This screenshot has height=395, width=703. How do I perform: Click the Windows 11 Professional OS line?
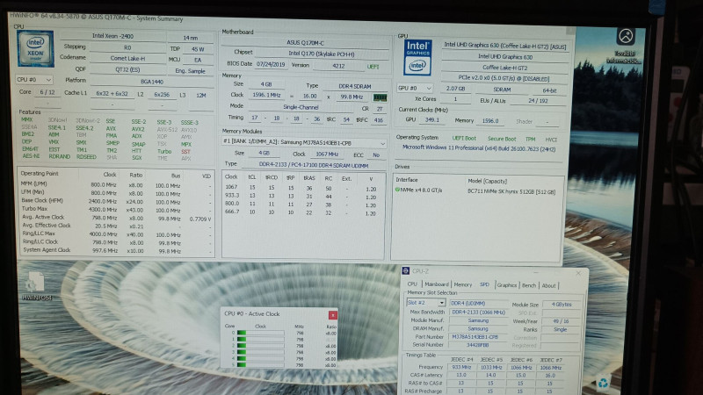click(479, 147)
